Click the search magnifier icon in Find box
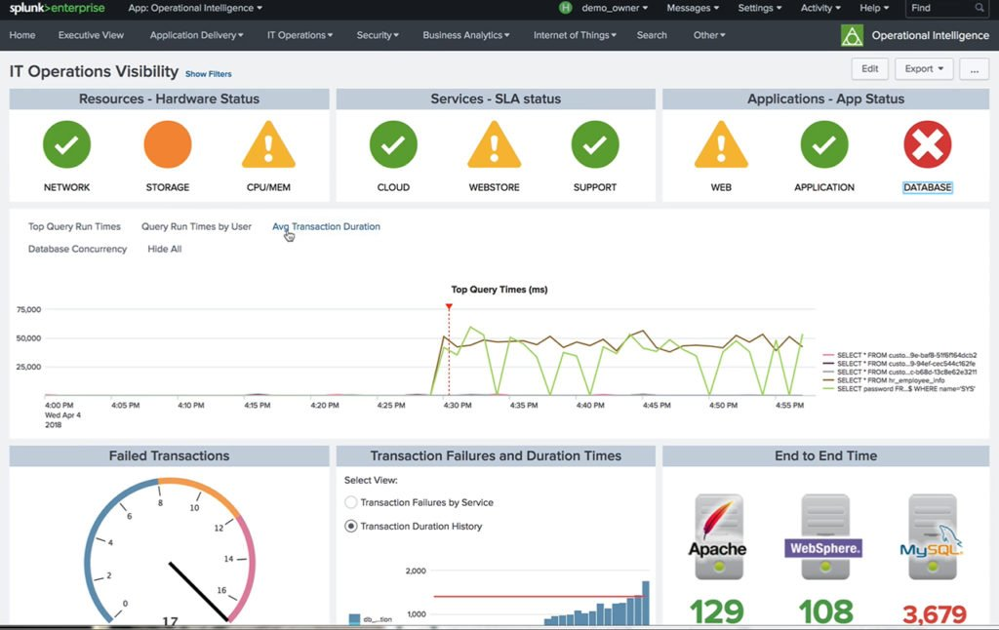 [979, 8]
